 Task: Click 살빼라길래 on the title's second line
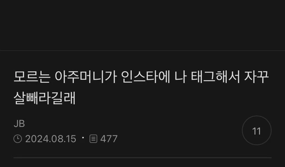45,98
